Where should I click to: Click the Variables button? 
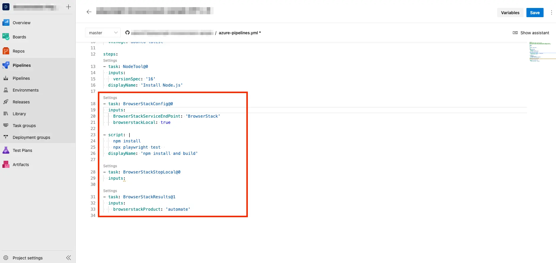[510, 13]
